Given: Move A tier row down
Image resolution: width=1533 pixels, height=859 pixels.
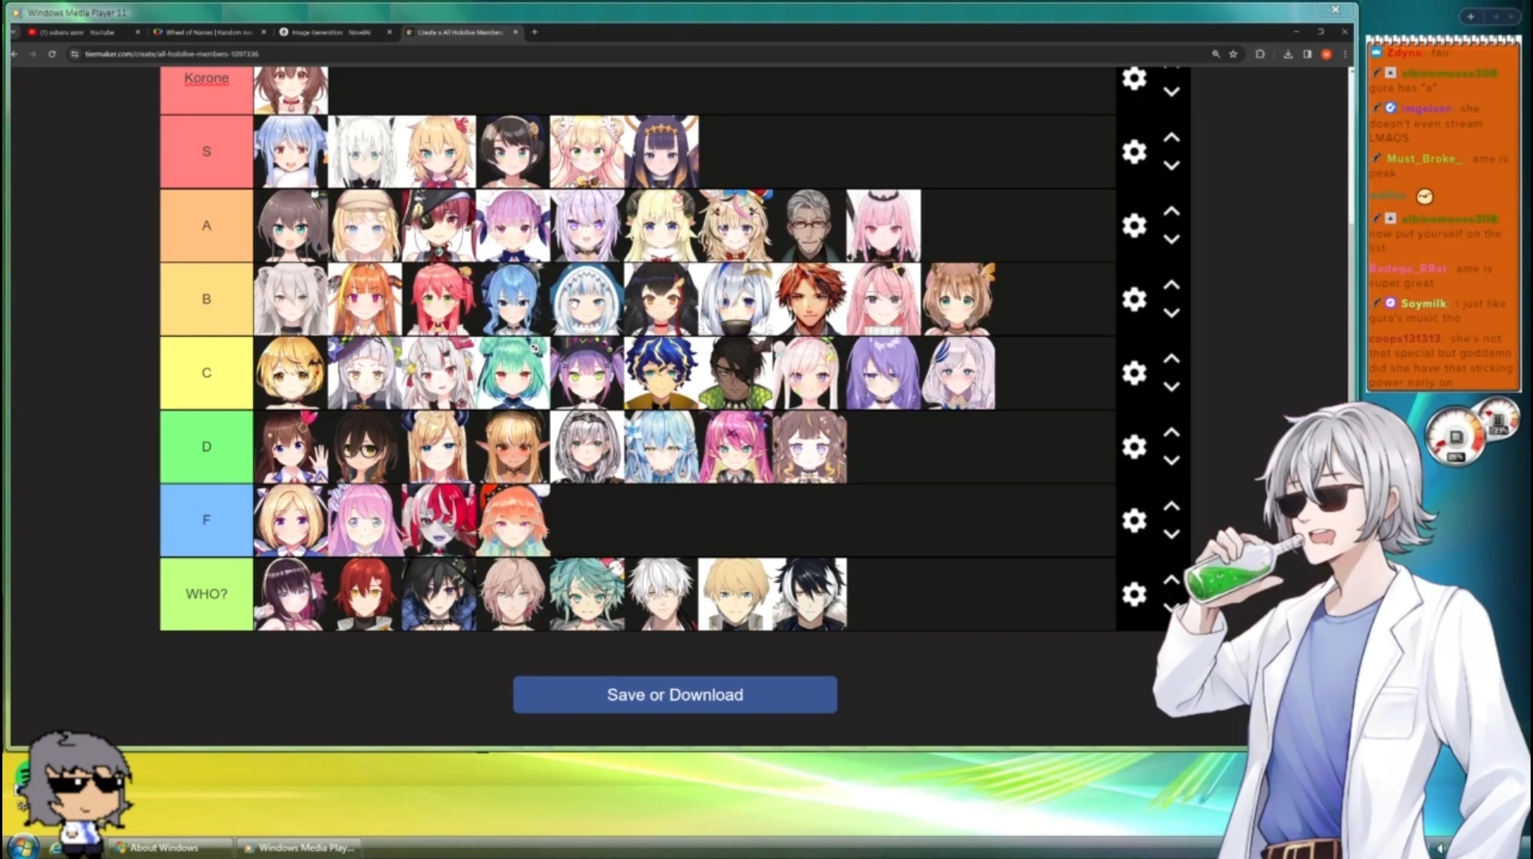Looking at the screenshot, I should (x=1172, y=239).
